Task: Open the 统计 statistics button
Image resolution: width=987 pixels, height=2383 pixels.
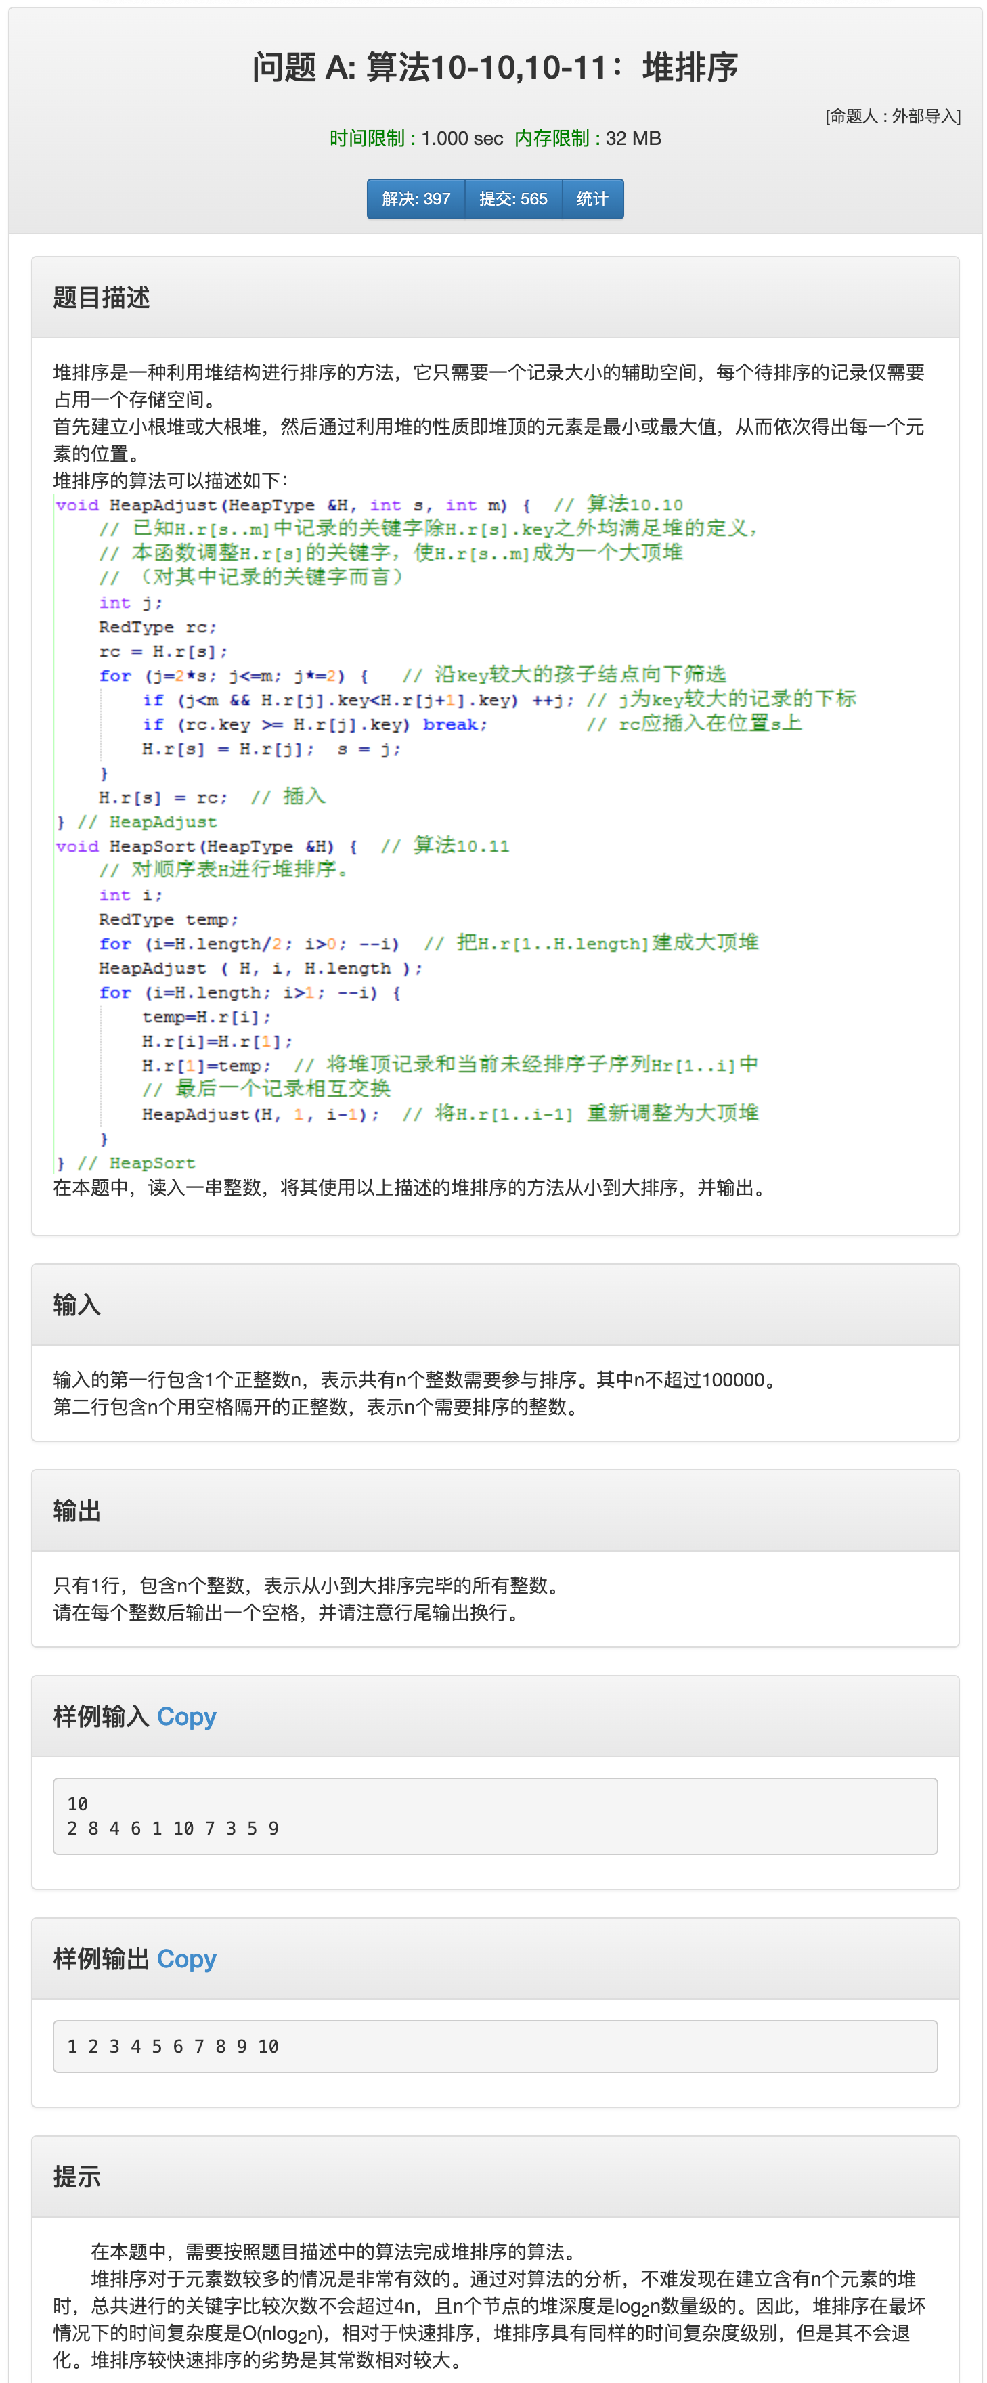Action: coord(593,199)
